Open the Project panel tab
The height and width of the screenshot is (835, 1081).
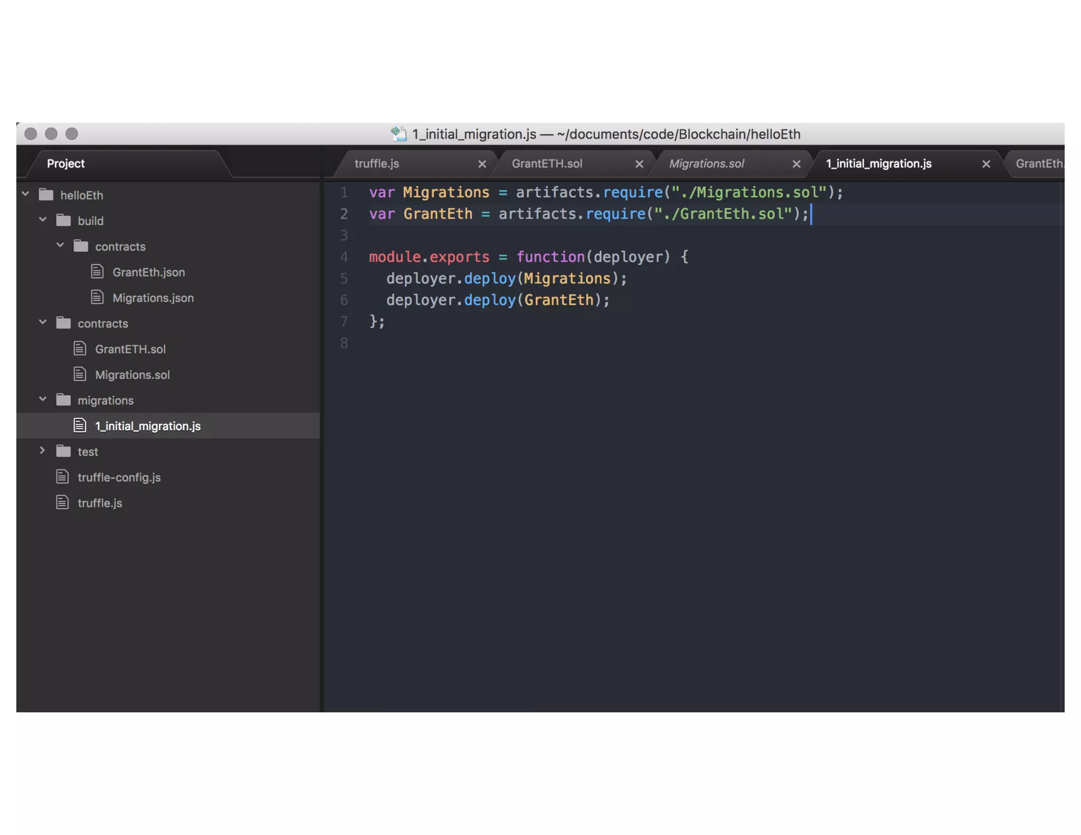tap(65, 164)
